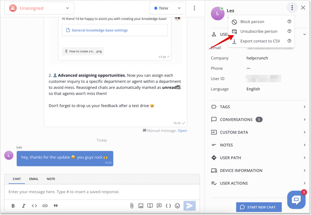This screenshot has width=311, height=215.
Task: Click the Bold formatting icon
Action: (x=13, y=206)
